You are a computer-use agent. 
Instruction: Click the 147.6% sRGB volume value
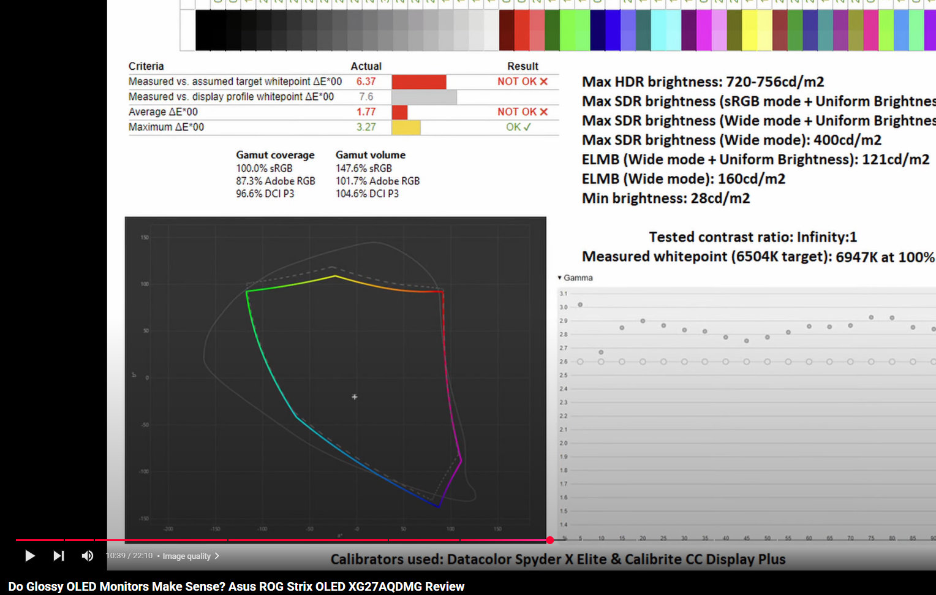pyautogui.click(x=364, y=169)
